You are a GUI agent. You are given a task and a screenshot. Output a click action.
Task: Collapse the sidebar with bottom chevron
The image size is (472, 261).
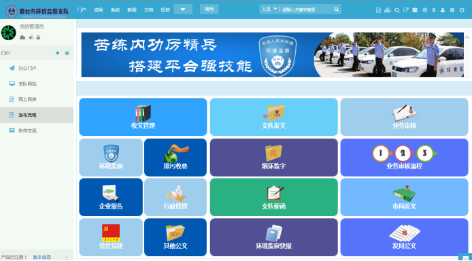67,258
